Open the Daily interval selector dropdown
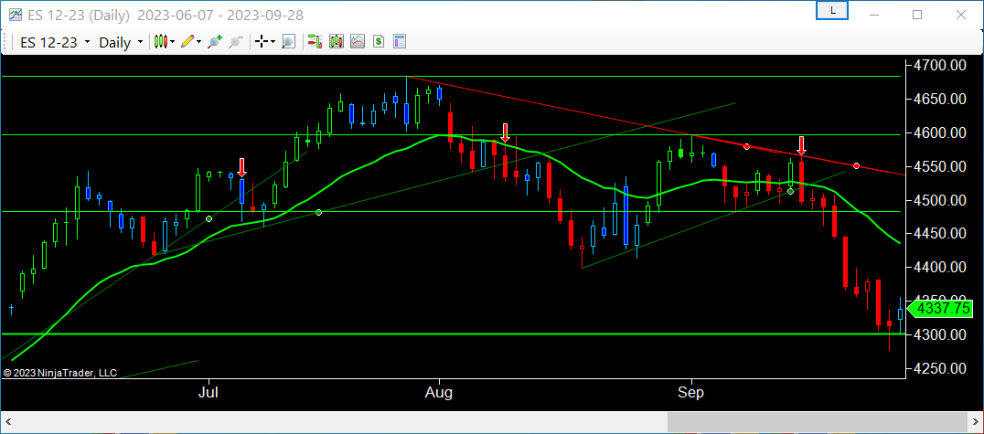The height and width of the screenshot is (434, 984). pos(121,43)
